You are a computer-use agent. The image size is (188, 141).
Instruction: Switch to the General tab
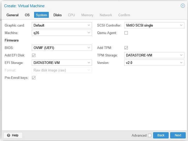pos(12,15)
